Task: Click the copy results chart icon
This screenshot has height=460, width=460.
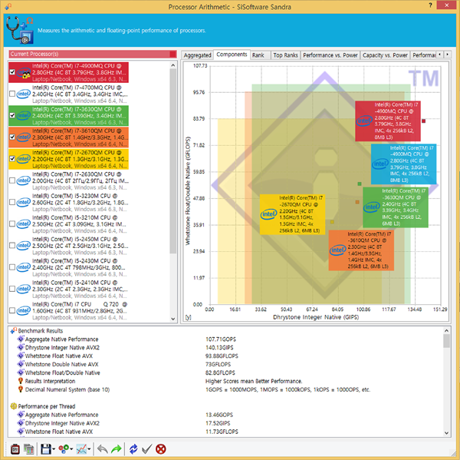Action: coord(29,449)
